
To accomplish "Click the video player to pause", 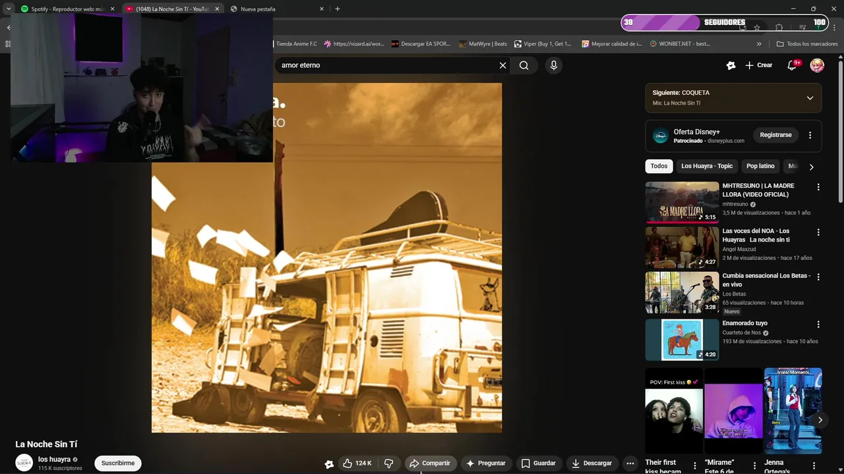I will coord(326,257).
